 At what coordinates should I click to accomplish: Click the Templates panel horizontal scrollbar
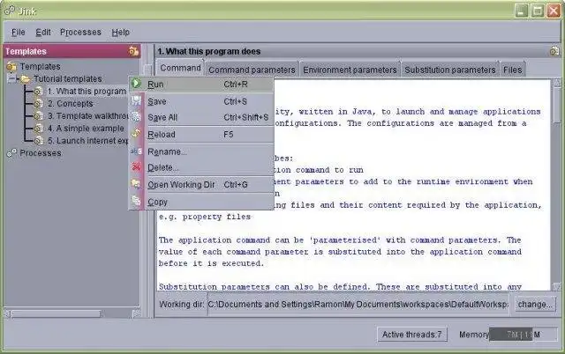click(x=56, y=314)
